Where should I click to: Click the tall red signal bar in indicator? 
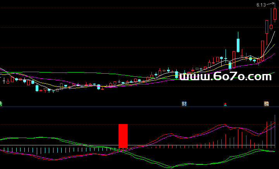(x=123, y=136)
